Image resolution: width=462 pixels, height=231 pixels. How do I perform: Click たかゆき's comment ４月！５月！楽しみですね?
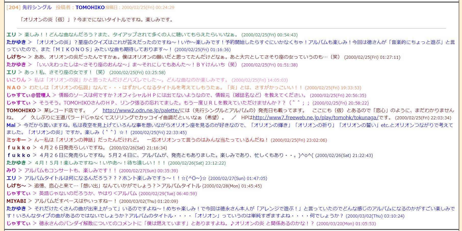point(100,163)
